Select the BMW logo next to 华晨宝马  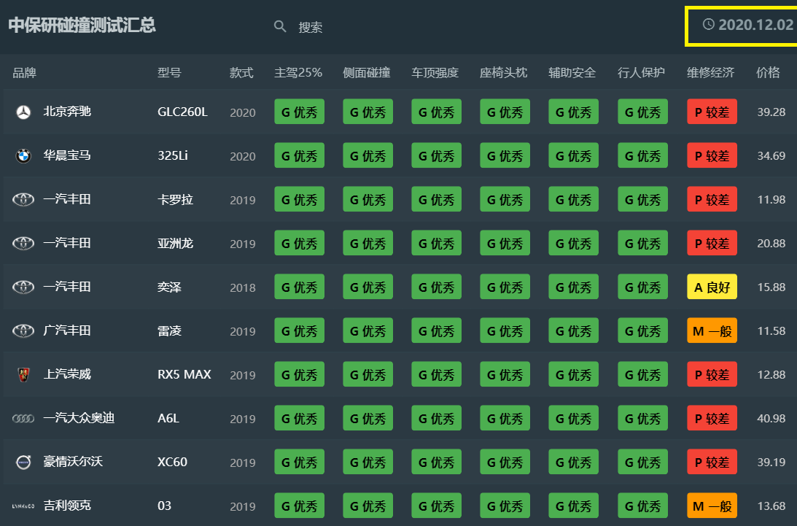(23, 155)
